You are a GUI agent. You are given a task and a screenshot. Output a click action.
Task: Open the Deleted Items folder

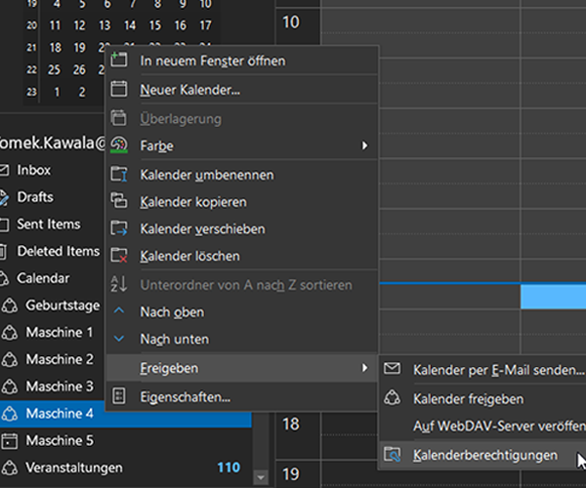pos(58,251)
